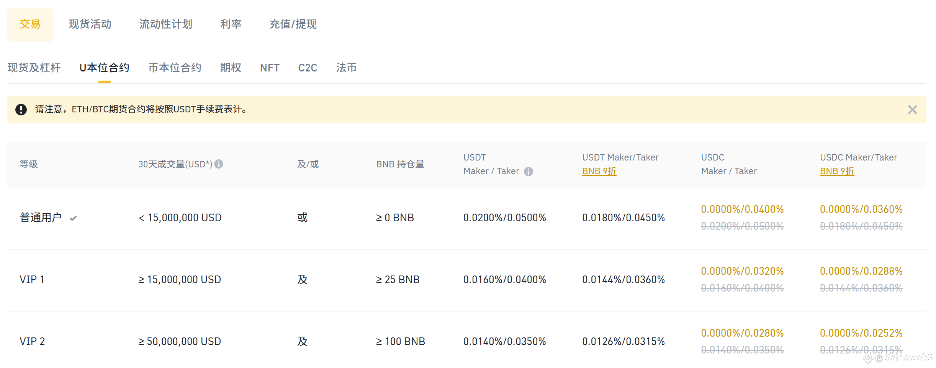The width and height of the screenshot is (936, 368).
Task: Click the warning exclamation icon in notice
Action: [x=21, y=110]
